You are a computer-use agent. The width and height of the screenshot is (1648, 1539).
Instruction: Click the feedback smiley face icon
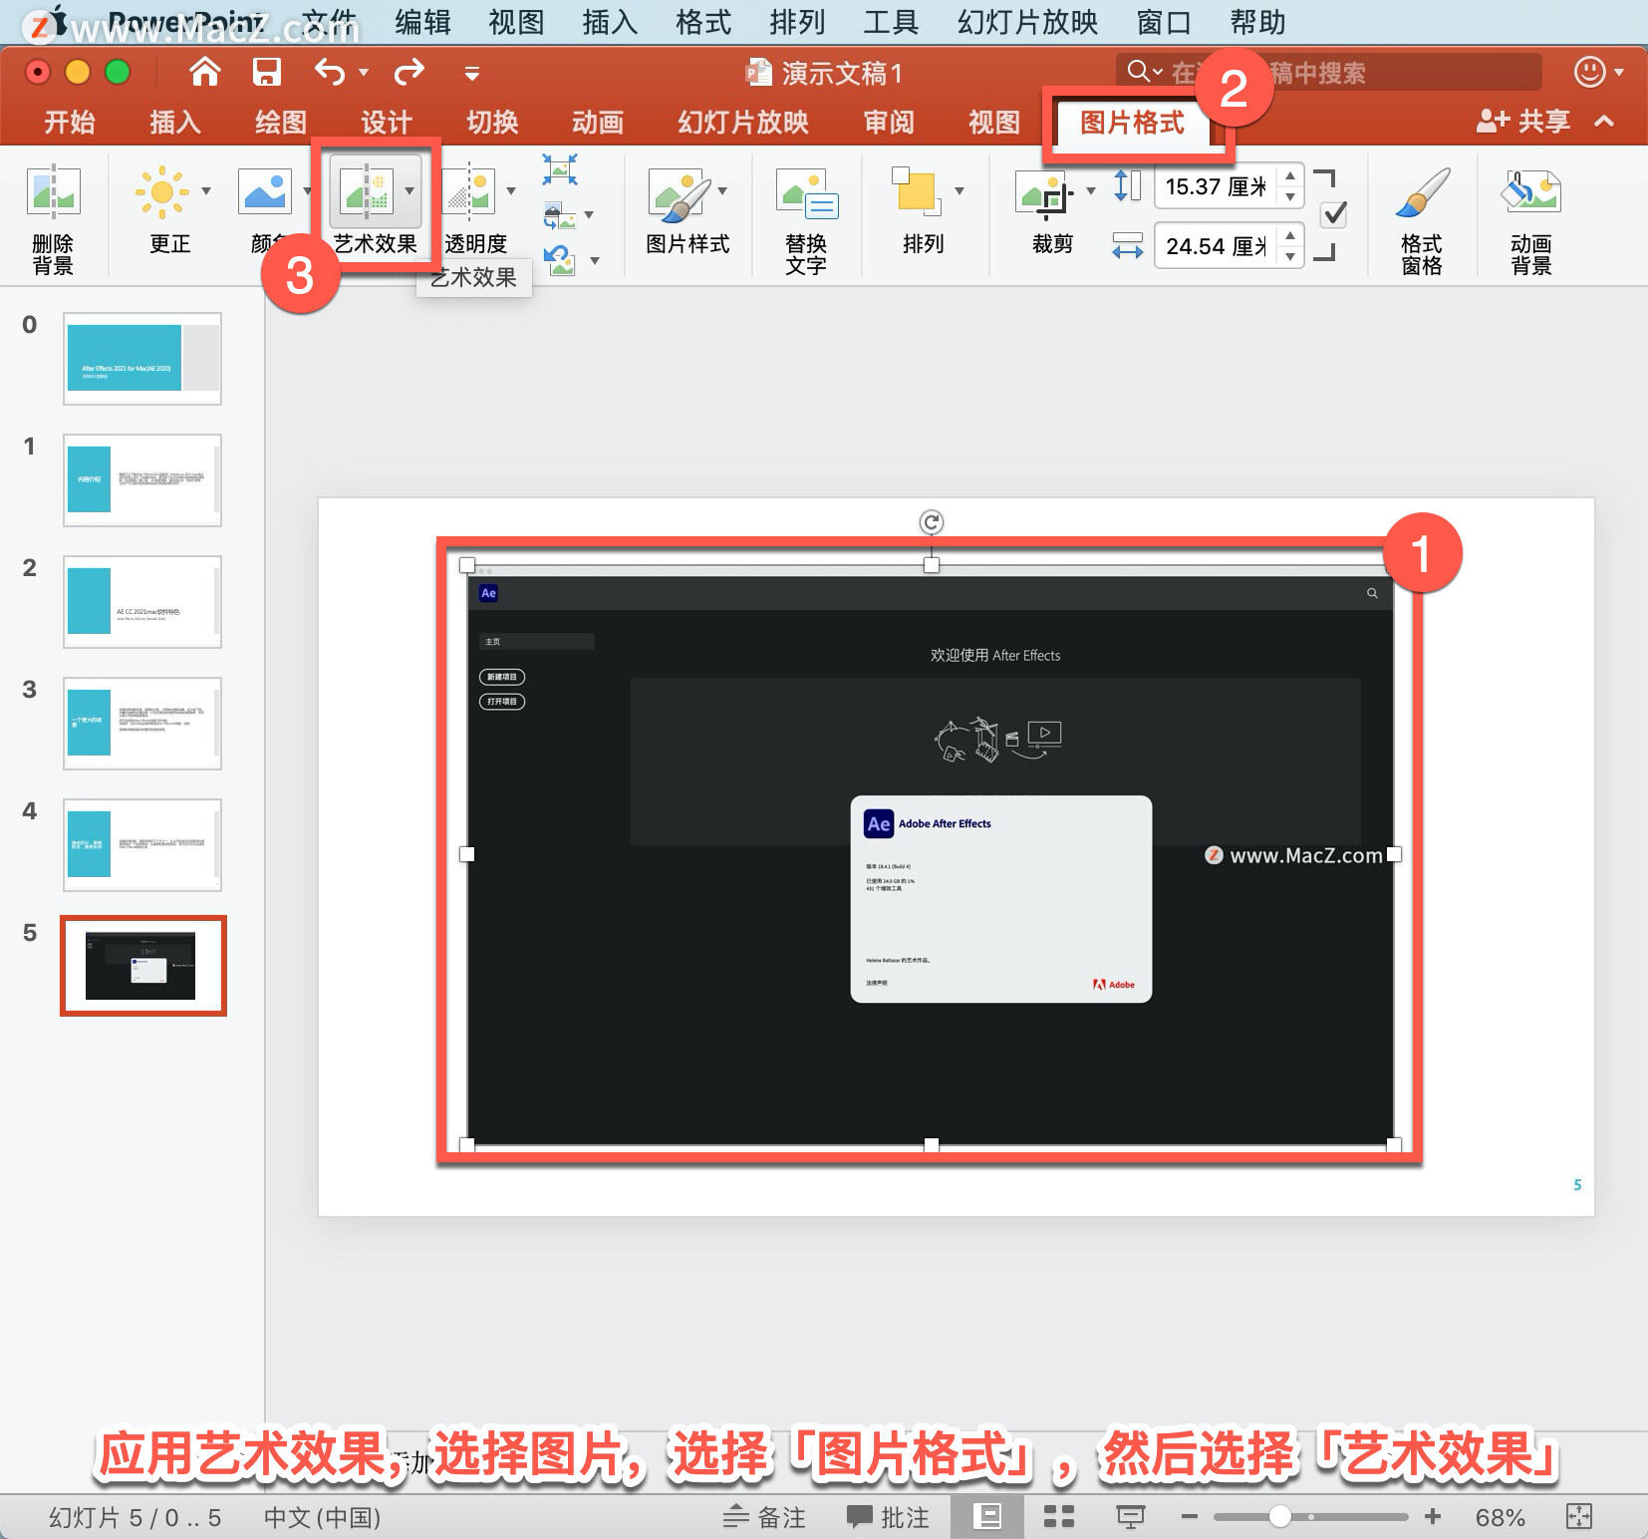click(x=1589, y=72)
